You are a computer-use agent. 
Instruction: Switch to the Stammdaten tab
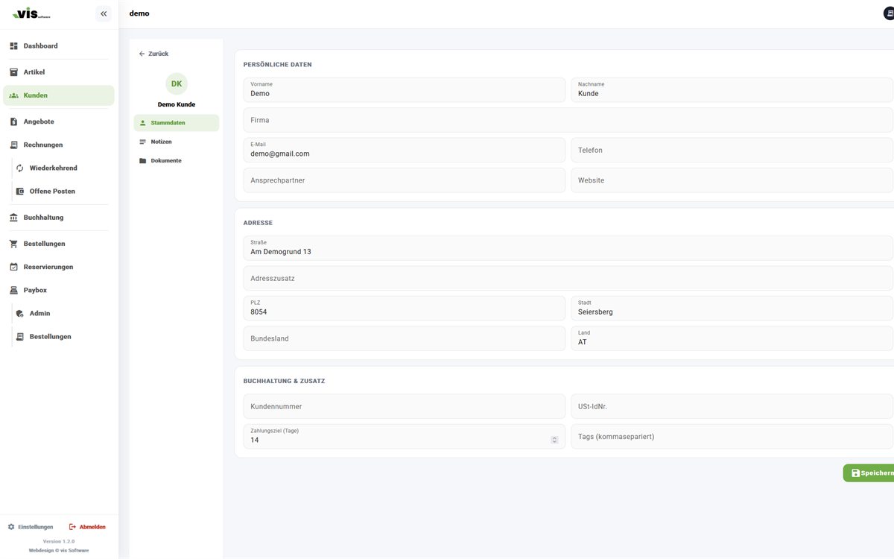177,123
